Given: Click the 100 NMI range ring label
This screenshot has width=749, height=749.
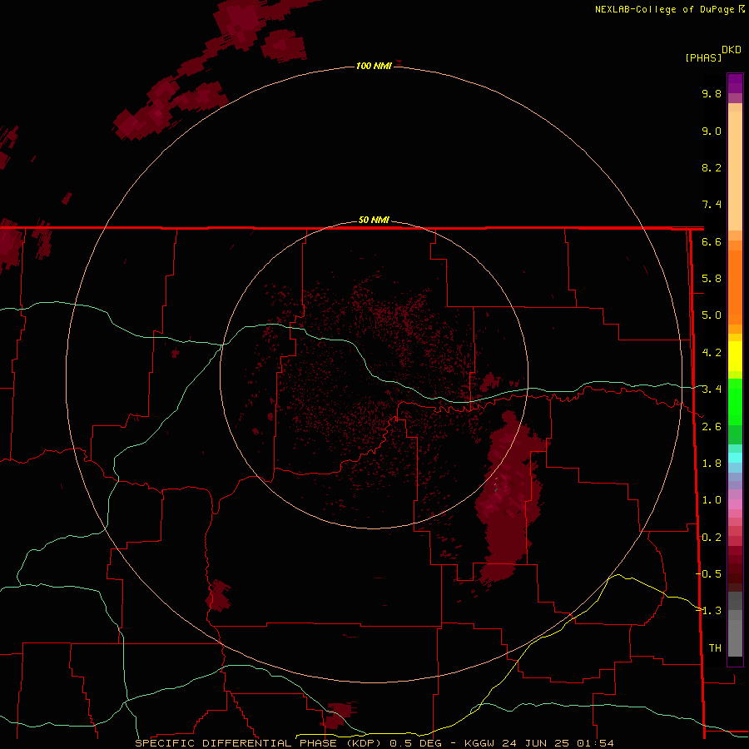Looking at the screenshot, I should point(374,66).
